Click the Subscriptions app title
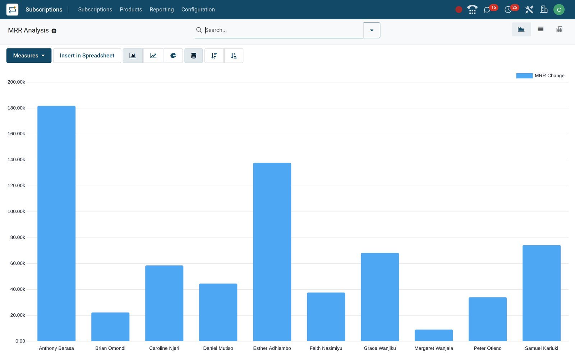The width and height of the screenshot is (575, 359). click(44, 10)
